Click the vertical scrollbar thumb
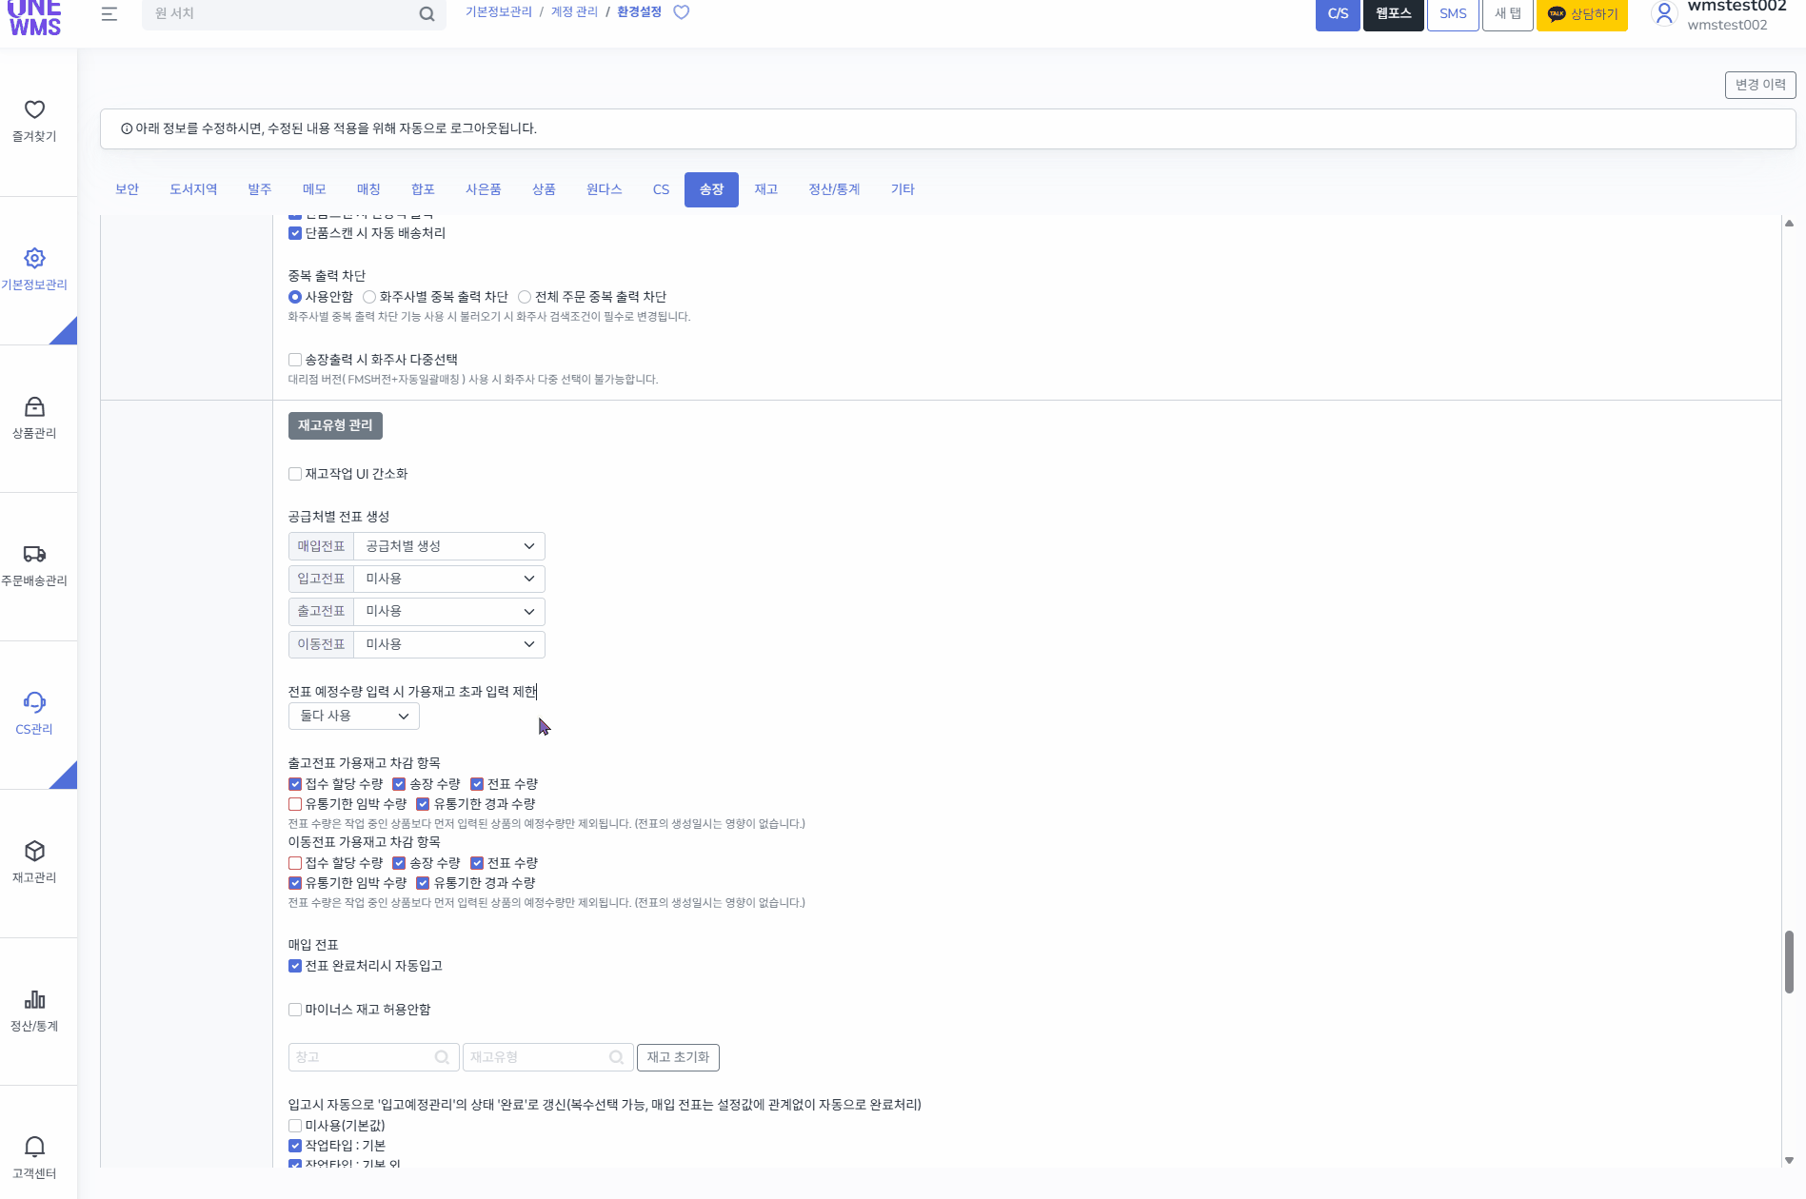 tap(1789, 961)
